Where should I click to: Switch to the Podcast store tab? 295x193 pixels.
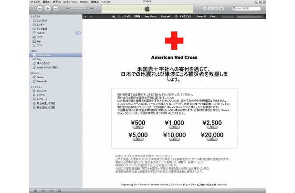point(165,16)
